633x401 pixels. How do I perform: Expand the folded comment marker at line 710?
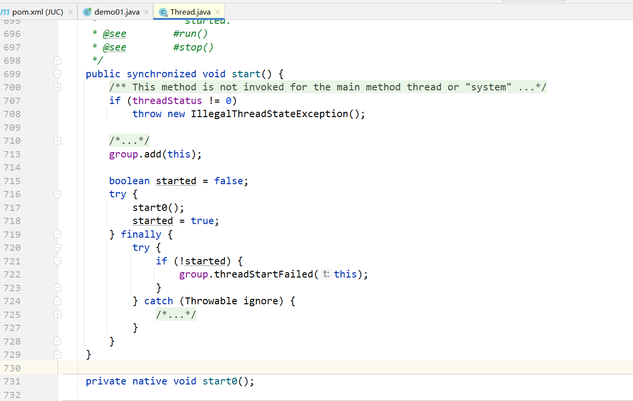coord(57,141)
